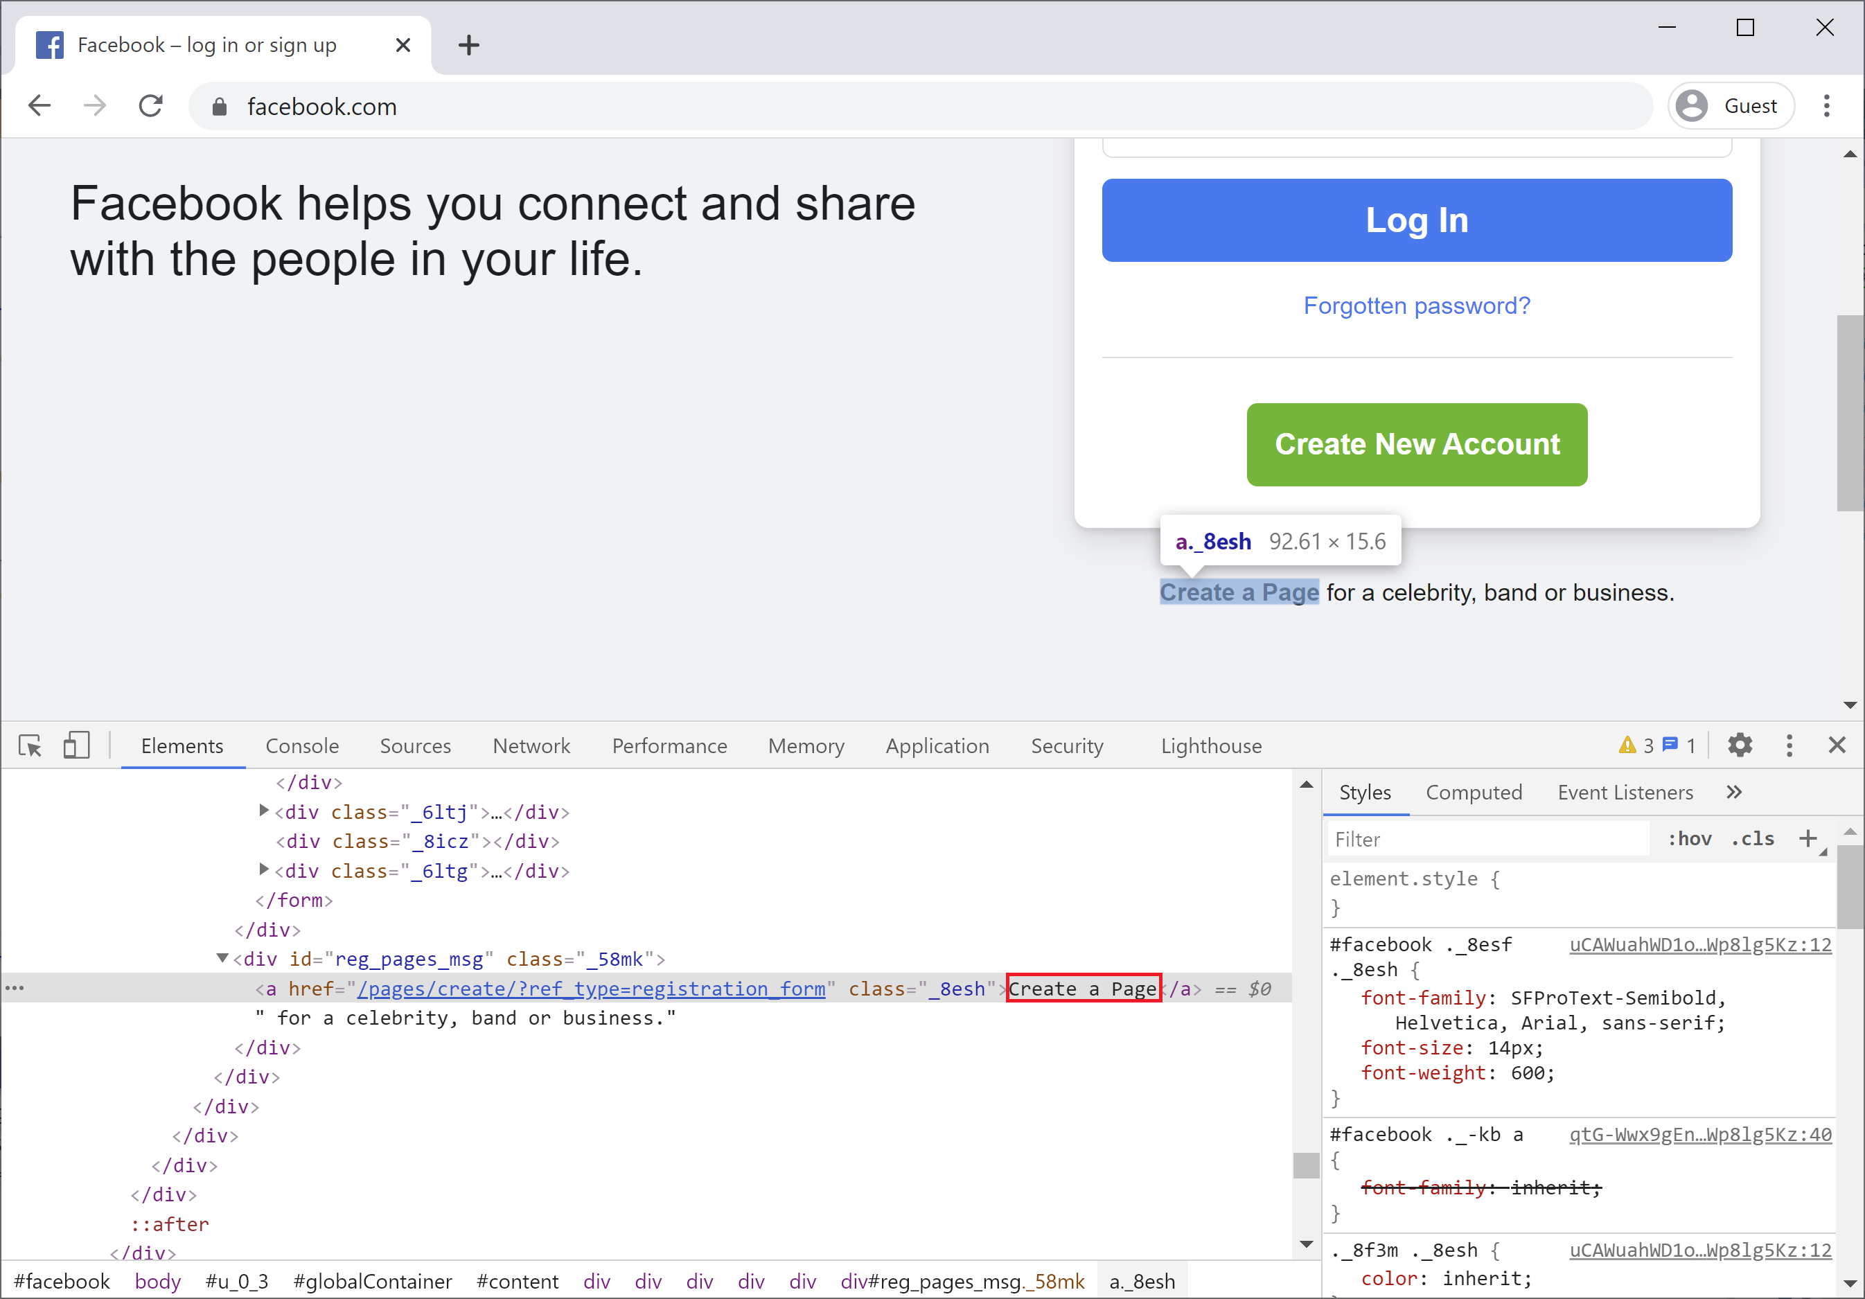
Task: Click the Elements panel tab
Action: 182,745
